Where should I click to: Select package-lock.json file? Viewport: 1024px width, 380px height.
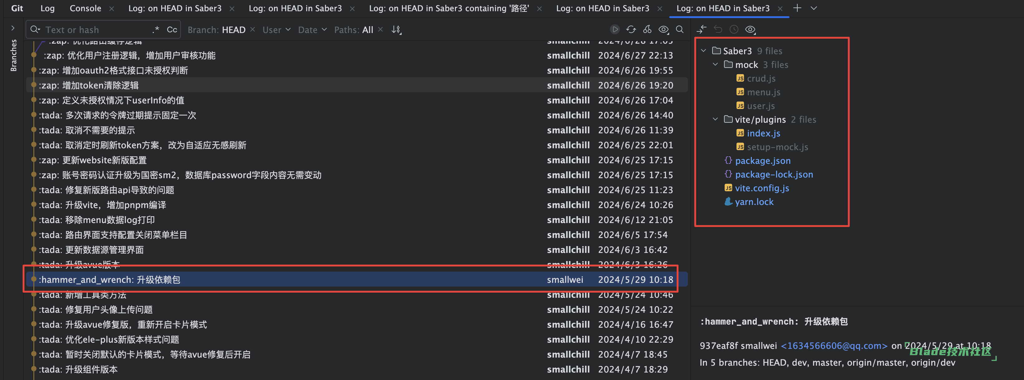pos(774,174)
